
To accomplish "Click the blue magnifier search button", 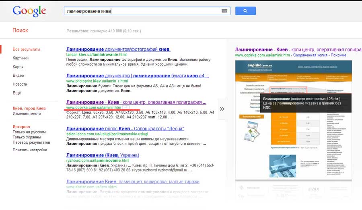I will [245, 11].
